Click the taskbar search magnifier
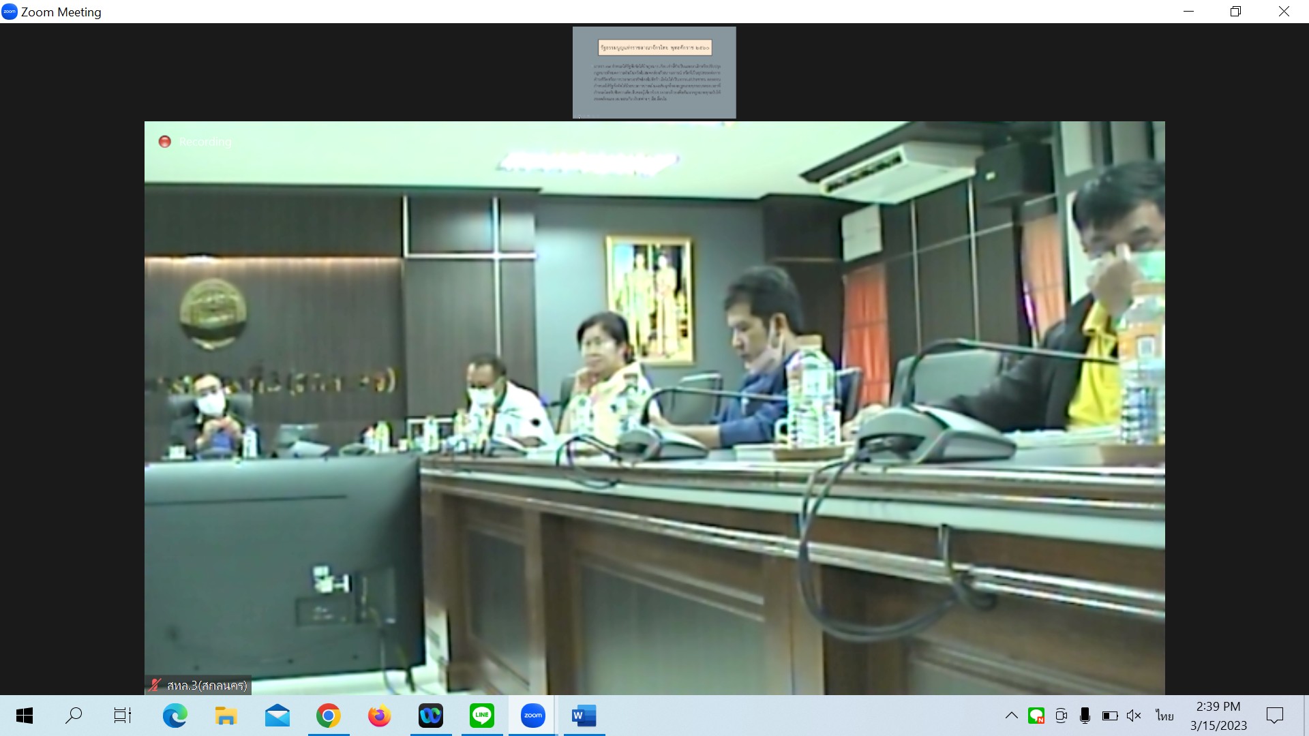Image resolution: width=1309 pixels, height=736 pixels. click(x=74, y=716)
